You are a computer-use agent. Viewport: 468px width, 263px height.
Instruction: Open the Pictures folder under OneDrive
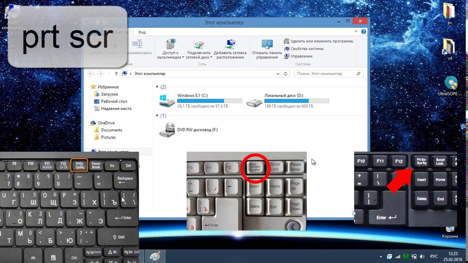pyautogui.click(x=105, y=137)
